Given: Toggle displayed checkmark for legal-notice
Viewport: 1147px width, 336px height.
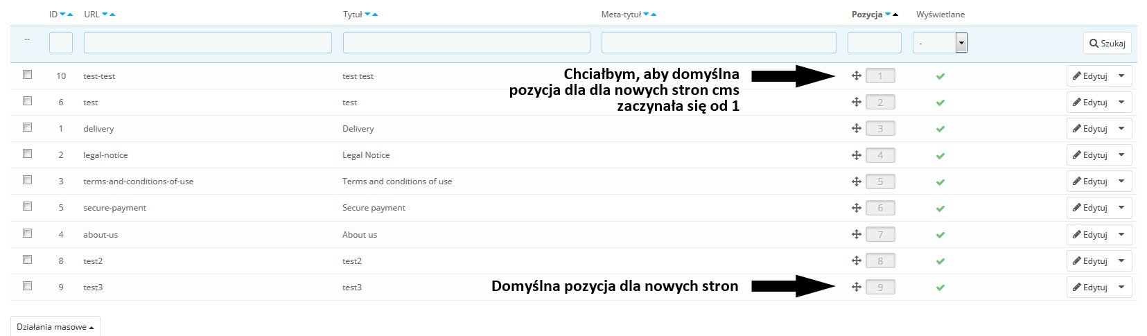Looking at the screenshot, I should pyautogui.click(x=940, y=155).
